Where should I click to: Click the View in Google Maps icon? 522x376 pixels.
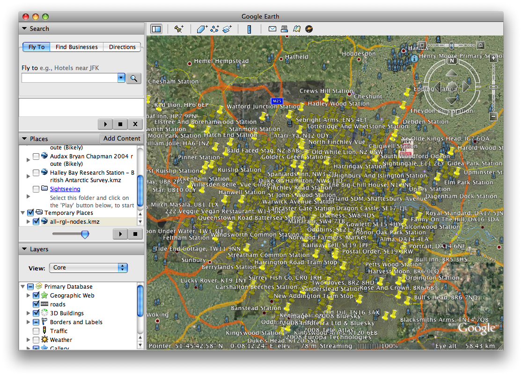297,29
